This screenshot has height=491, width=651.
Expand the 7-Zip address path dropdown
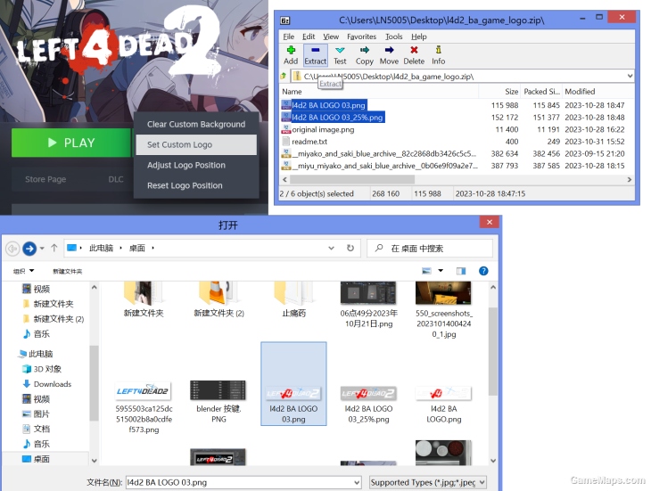pyautogui.click(x=630, y=77)
